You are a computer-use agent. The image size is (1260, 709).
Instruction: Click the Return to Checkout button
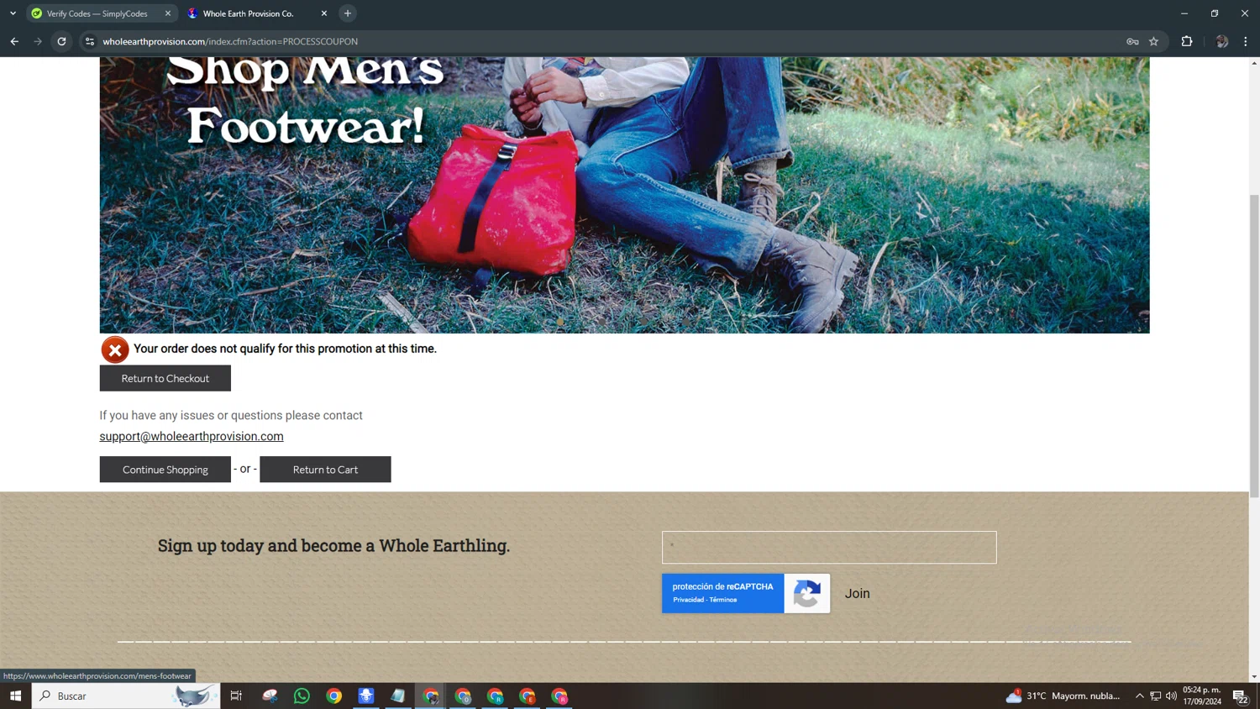click(x=165, y=378)
